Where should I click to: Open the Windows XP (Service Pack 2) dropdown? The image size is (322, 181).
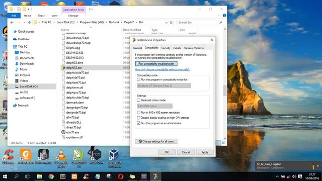164,85
